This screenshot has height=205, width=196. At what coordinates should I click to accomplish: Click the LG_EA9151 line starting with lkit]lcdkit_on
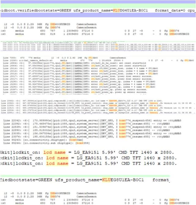87,152
